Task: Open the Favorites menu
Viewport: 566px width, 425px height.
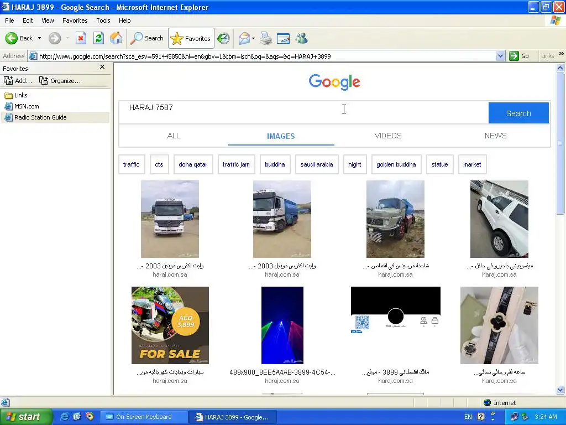Action: pyautogui.click(x=75, y=20)
